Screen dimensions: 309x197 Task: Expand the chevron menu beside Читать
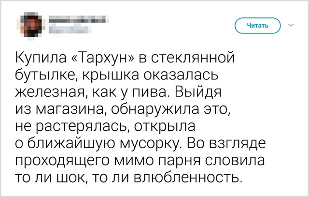(290, 24)
